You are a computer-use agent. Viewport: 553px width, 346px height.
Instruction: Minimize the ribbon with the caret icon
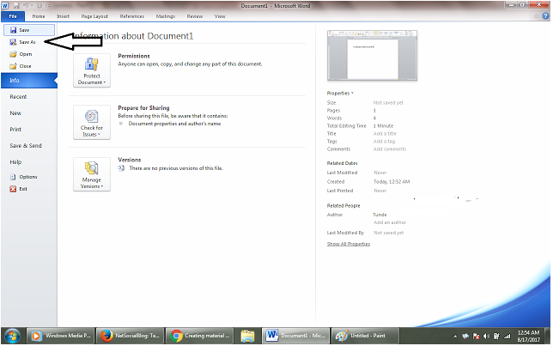[x=537, y=16]
